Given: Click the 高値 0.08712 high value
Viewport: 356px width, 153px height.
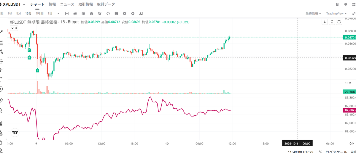Looking at the screenshot, I should (110, 22).
